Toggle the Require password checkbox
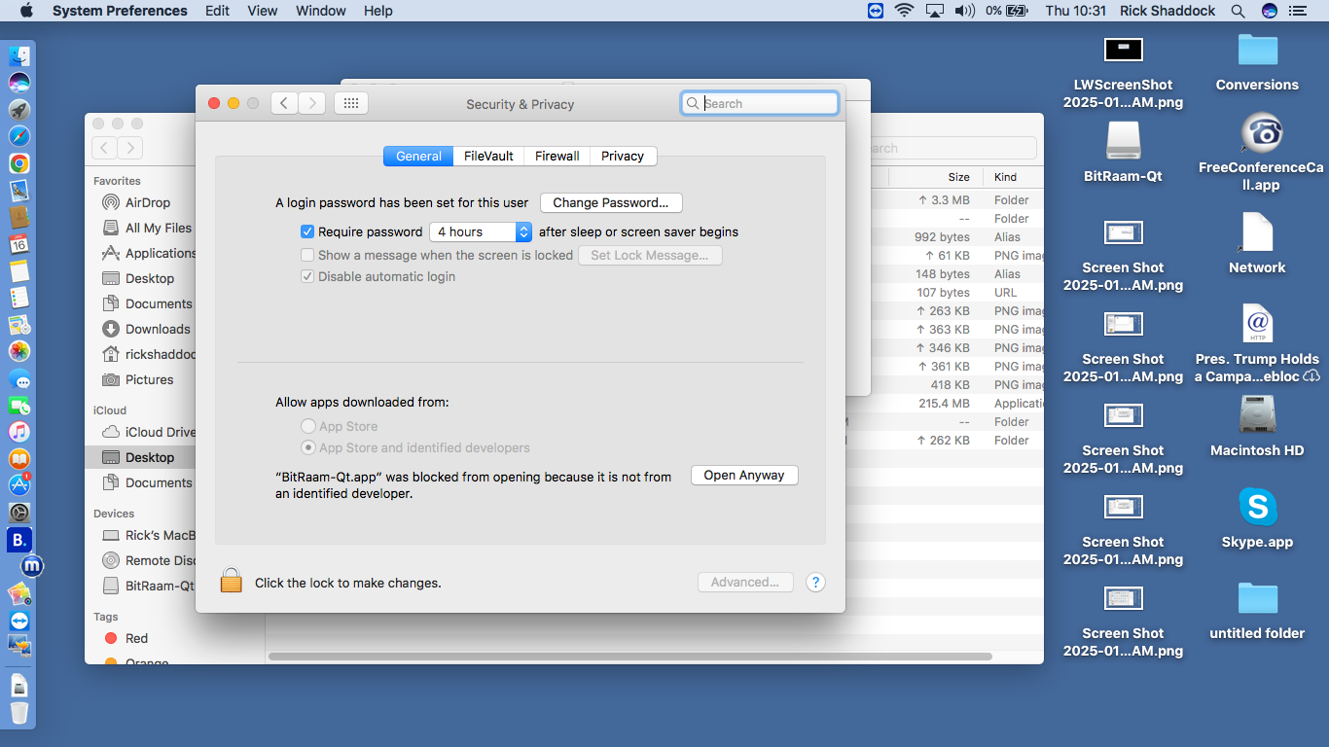Image resolution: width=1329 pixels, height=747 pixels. pos(307,231)
